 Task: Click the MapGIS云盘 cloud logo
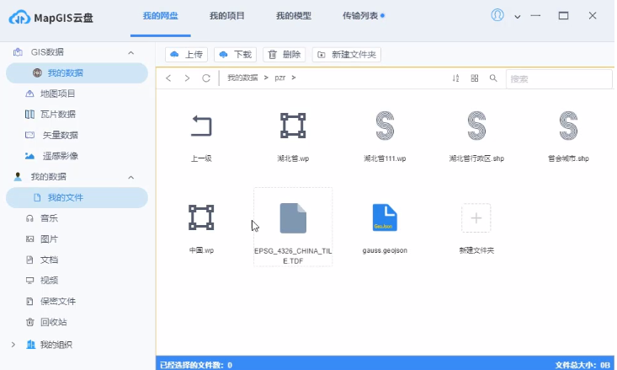pos(19,18)
